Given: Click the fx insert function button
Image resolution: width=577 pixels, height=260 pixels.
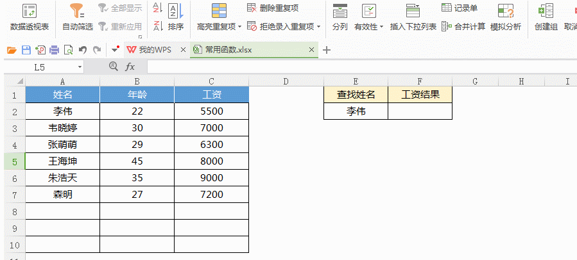Looking at the screenshot, I should click(130, 67).
